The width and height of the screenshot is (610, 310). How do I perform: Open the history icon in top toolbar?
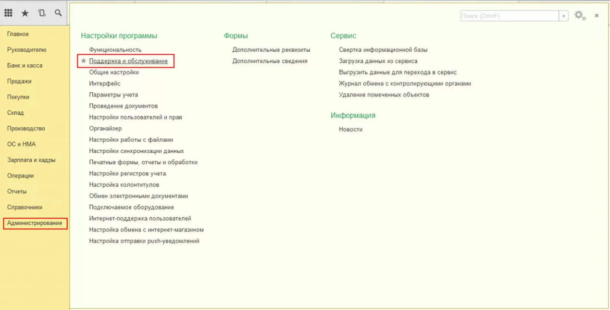(42, 13)
